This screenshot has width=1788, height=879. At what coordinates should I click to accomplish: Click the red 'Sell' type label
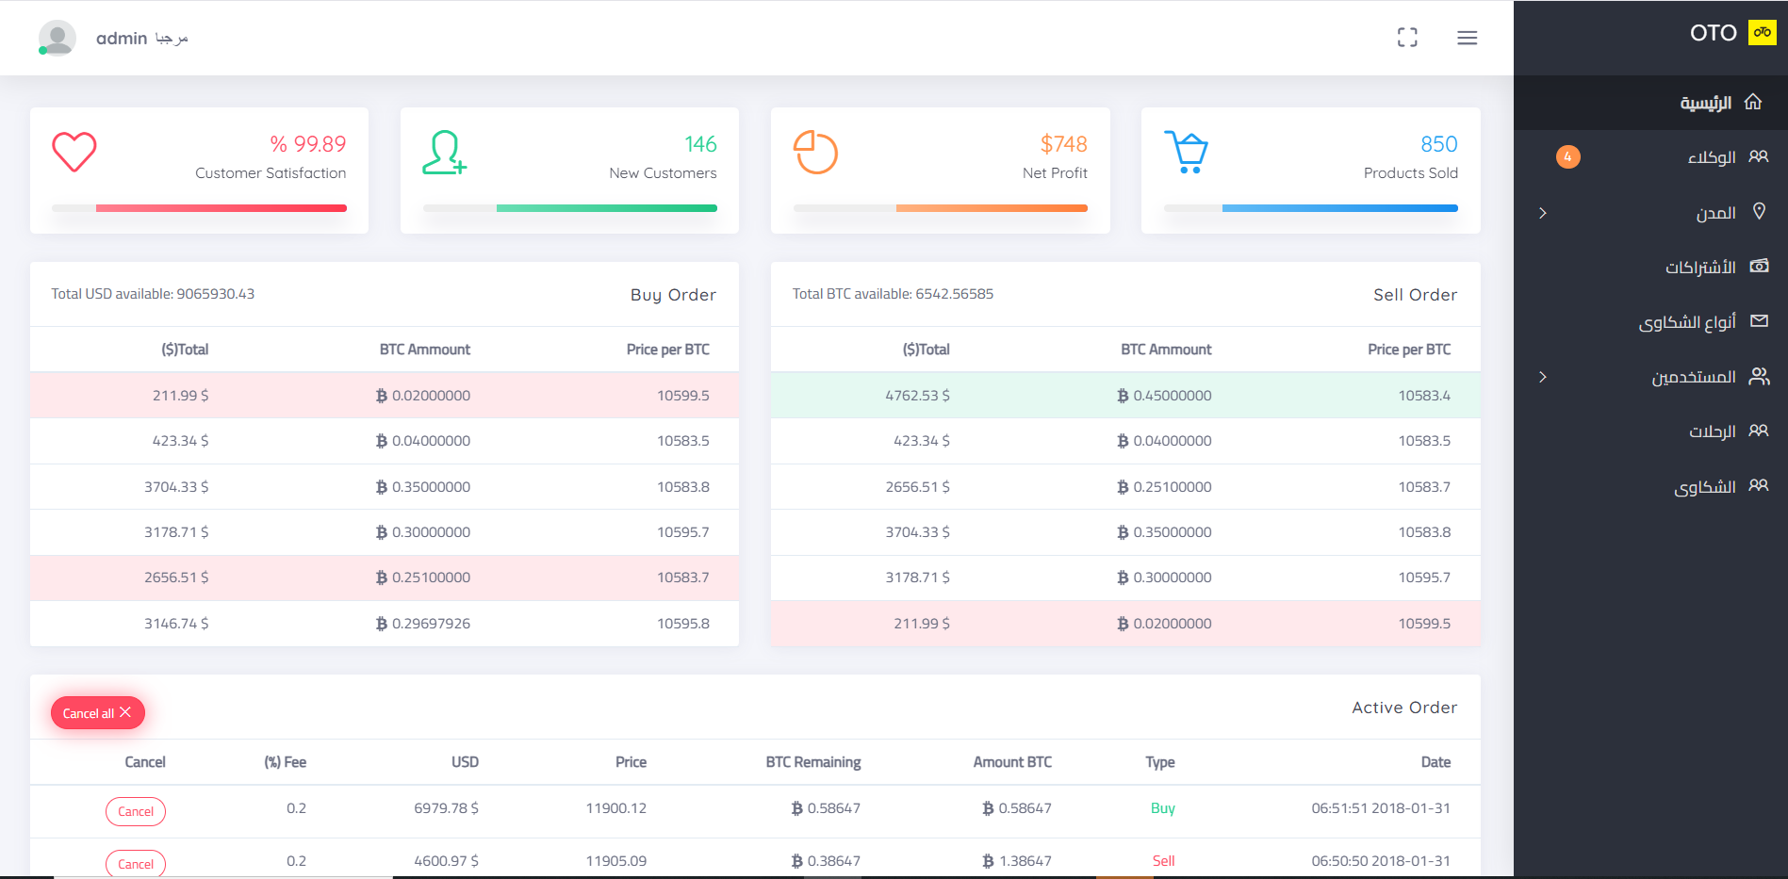coord(1163,861)
